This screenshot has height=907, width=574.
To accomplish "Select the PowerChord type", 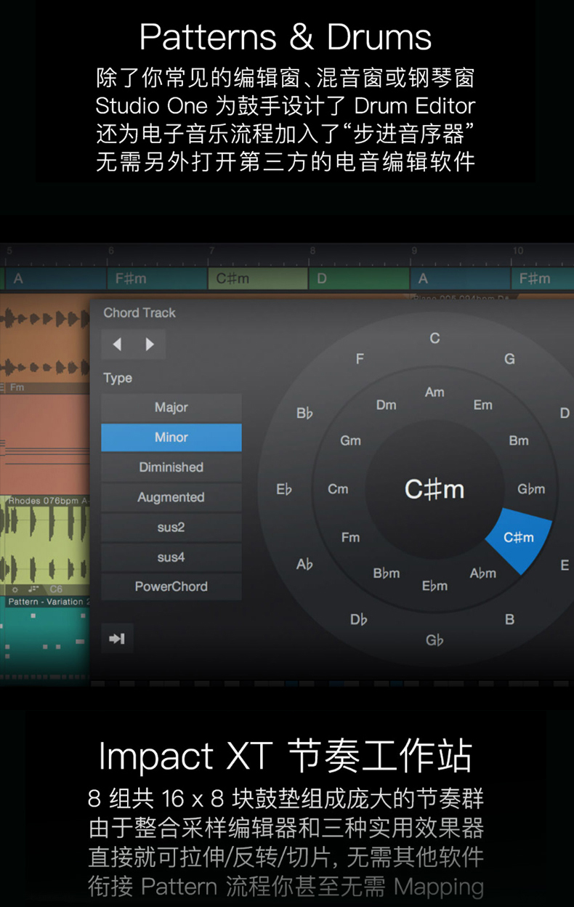I will (x=171, y=586).
